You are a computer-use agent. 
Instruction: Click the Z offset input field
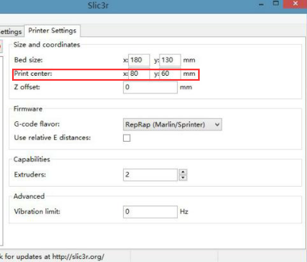pos(150,87)
